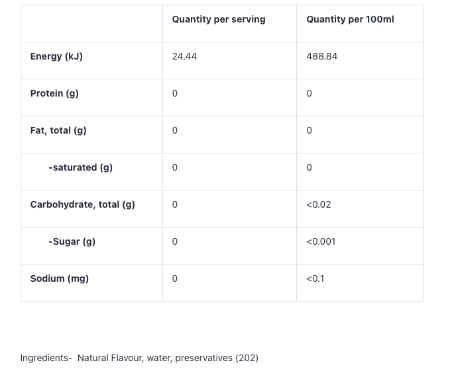The width and height of the screenshot is (456, 375).
Task: Click the <0.1 sodium per 100ml value
Action: pos(315,278)
